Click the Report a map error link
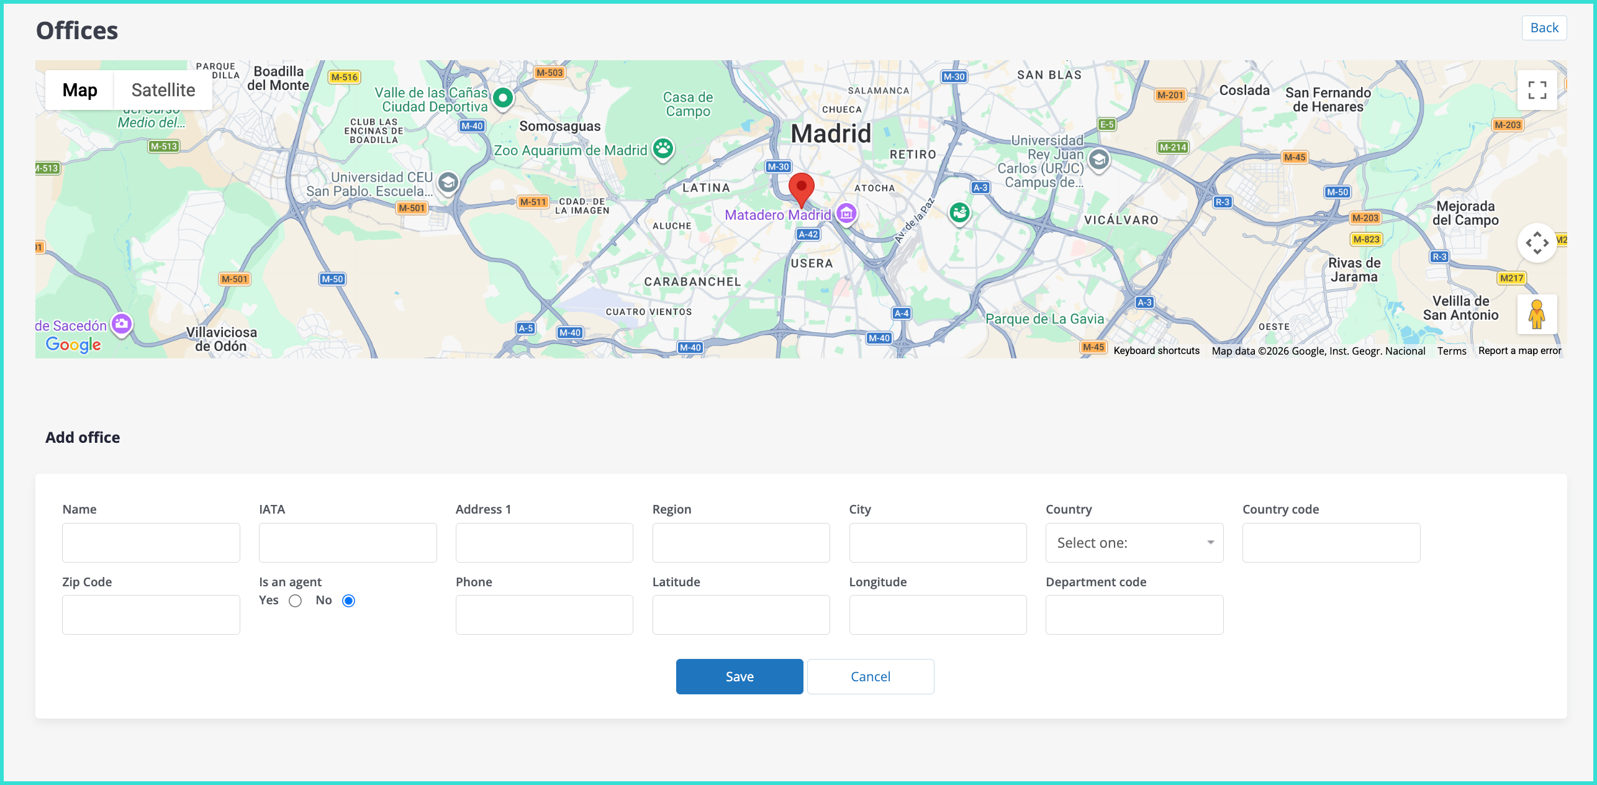 coord(1519,351)
